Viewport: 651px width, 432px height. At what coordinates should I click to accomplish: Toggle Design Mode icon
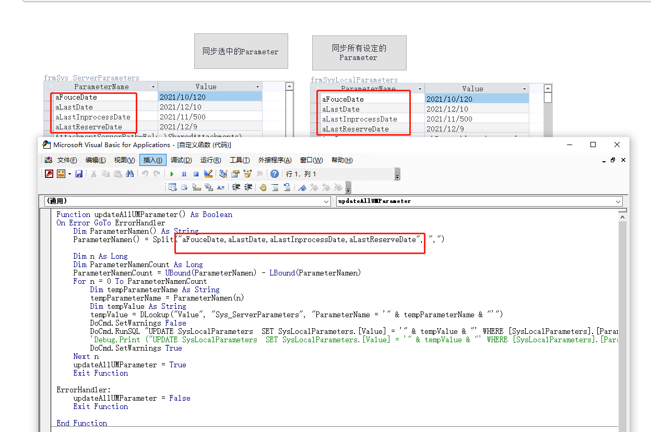point(208,174)
